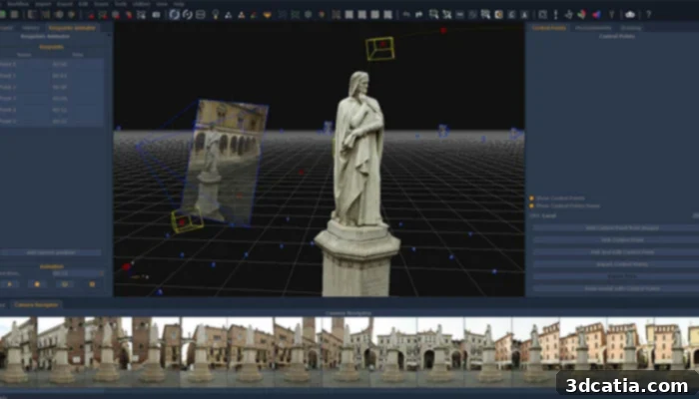Open the Help menu

[179, 4]
